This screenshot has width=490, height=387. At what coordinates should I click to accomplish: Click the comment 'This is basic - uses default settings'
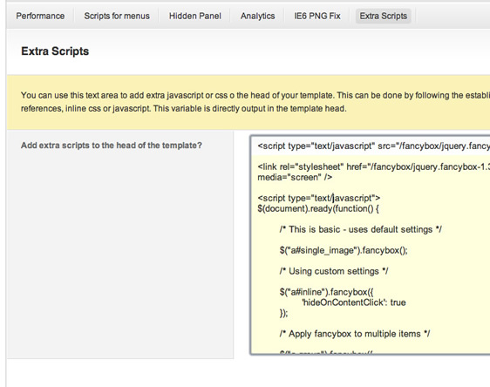click(x=361, y=229)
